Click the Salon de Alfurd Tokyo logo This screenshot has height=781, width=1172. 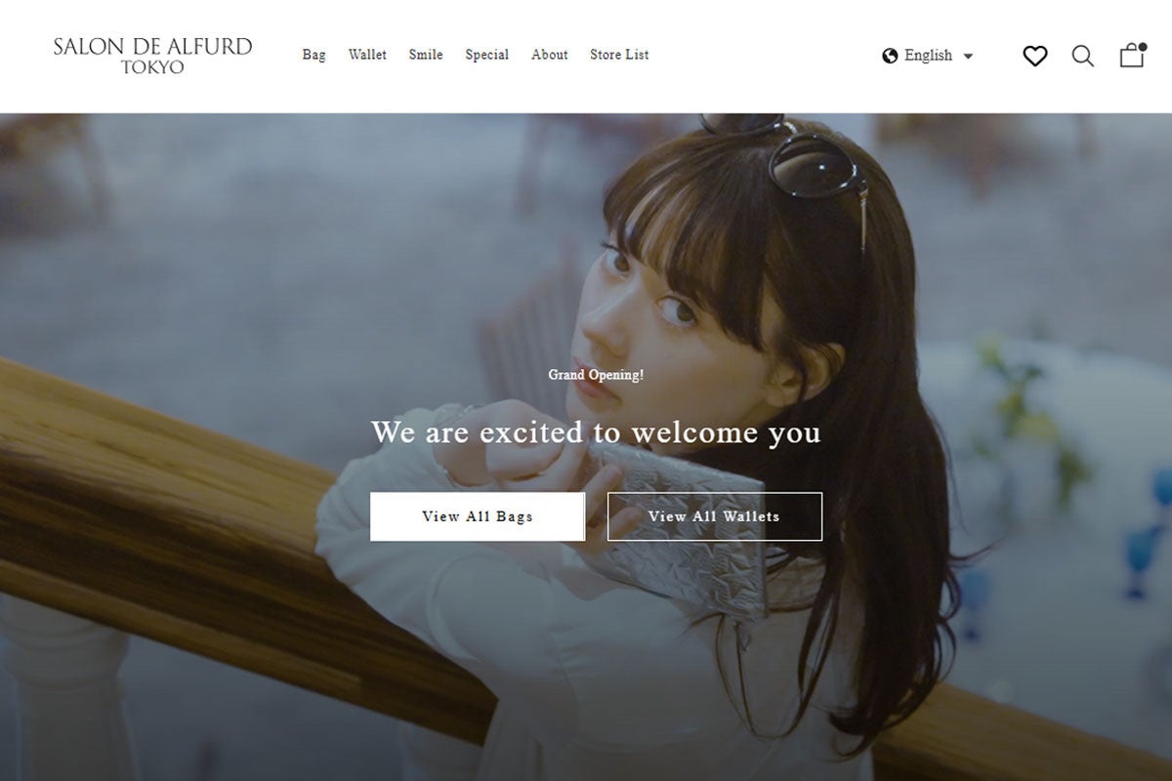[x=152, y=56]
